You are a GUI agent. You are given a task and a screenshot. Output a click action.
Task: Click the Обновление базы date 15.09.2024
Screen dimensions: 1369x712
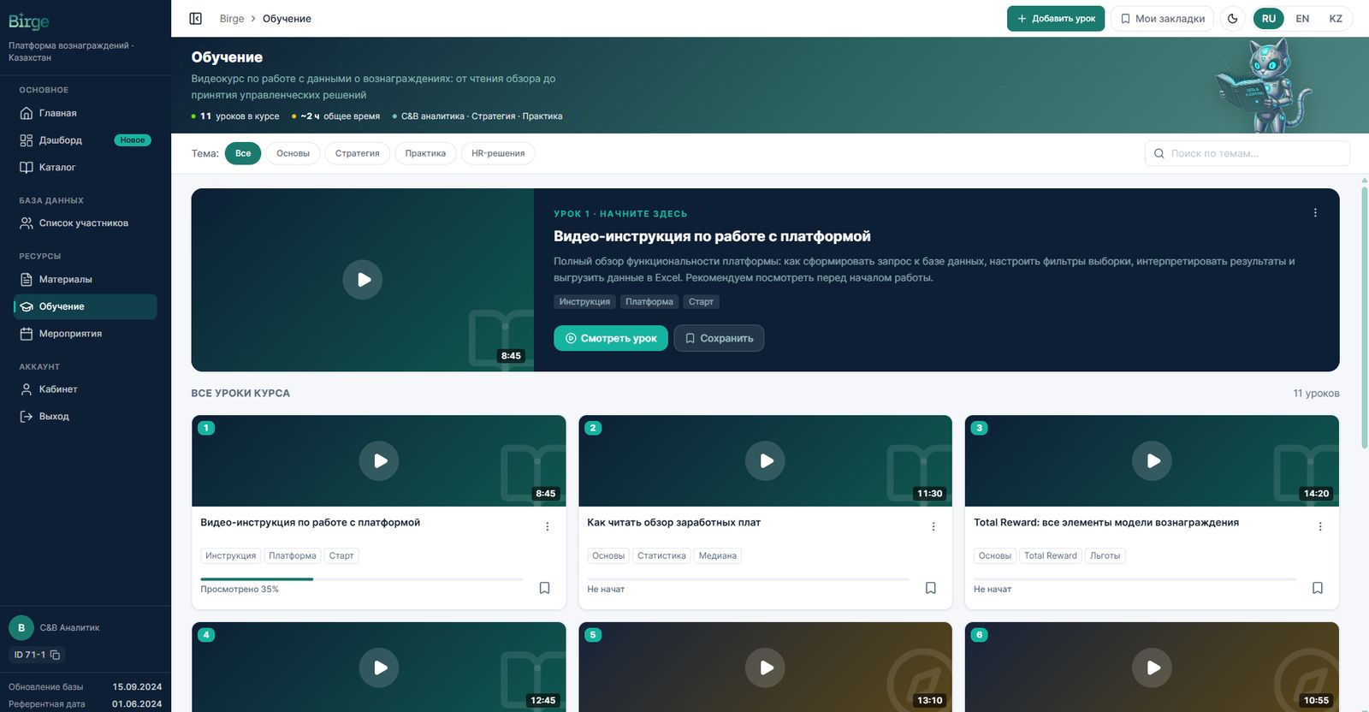[x=137, y=687]
